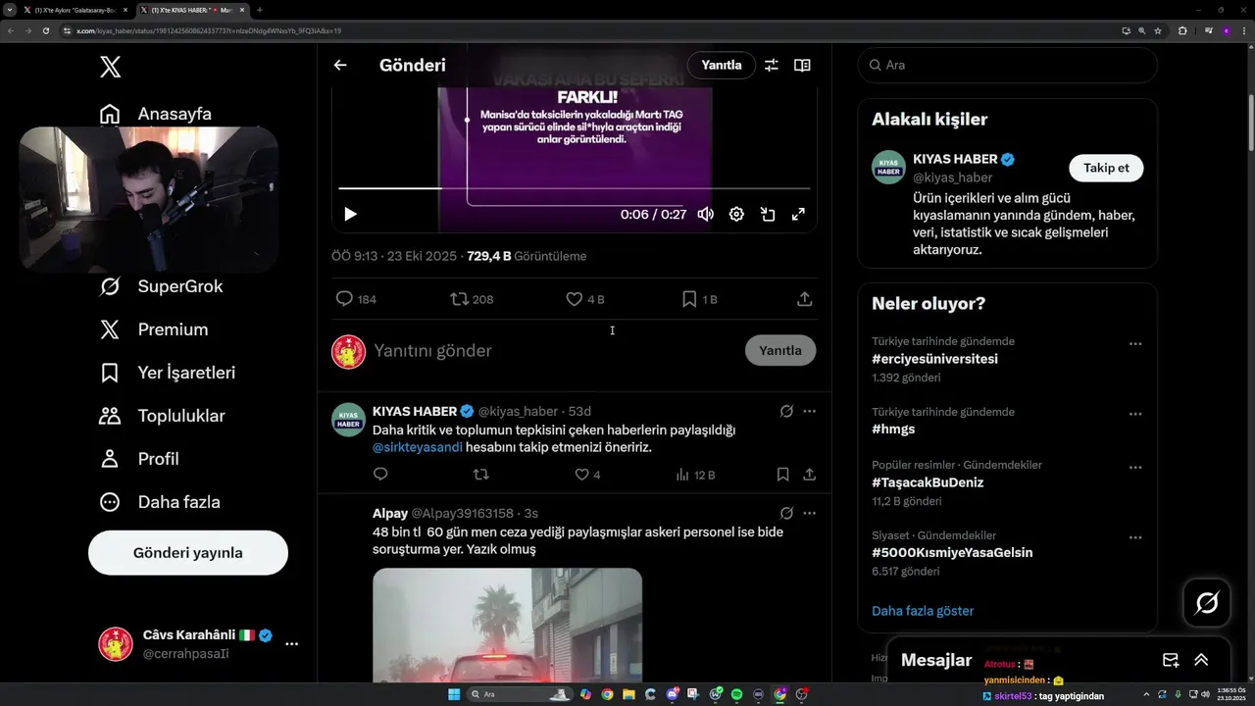This screenshot has height=706, width=1255.
Task: Open Spotify from the taskbar
Action: [736, 694]
